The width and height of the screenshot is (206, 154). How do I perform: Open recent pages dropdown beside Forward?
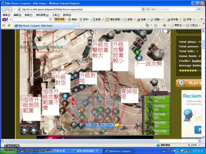pos(14,9)
